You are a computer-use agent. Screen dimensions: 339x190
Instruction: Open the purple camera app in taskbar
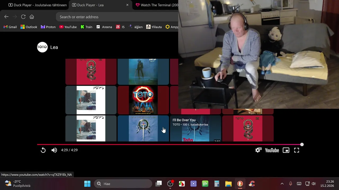point(194,184)
